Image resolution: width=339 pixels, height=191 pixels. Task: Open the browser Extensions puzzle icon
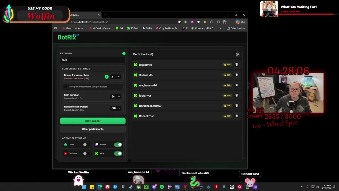[211, 22]
